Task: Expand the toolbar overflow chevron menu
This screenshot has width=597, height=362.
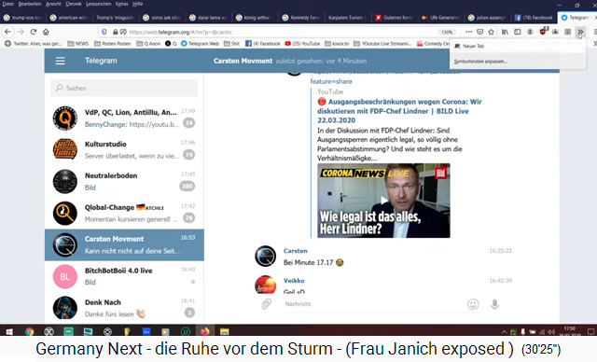Action: point(580,32)
